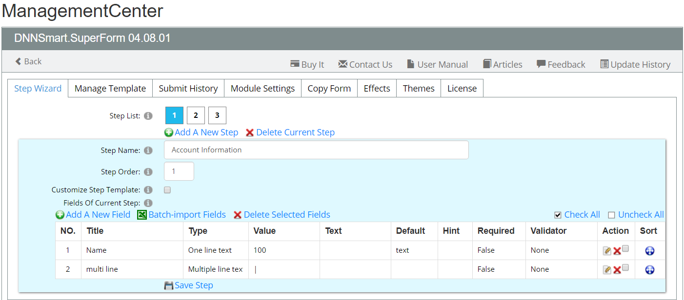Click the sort handle for Name row
Viewport: 684px width, 300px height.
click(649, 251)
